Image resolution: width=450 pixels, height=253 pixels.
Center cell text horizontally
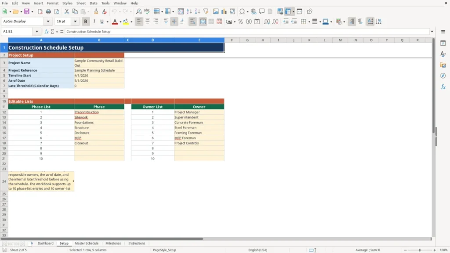click(148, 22)
